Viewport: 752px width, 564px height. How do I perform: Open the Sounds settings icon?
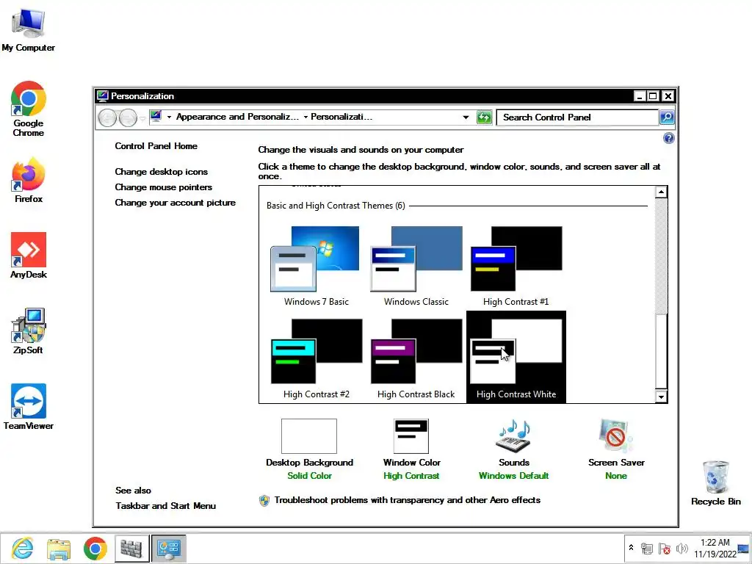513,436
